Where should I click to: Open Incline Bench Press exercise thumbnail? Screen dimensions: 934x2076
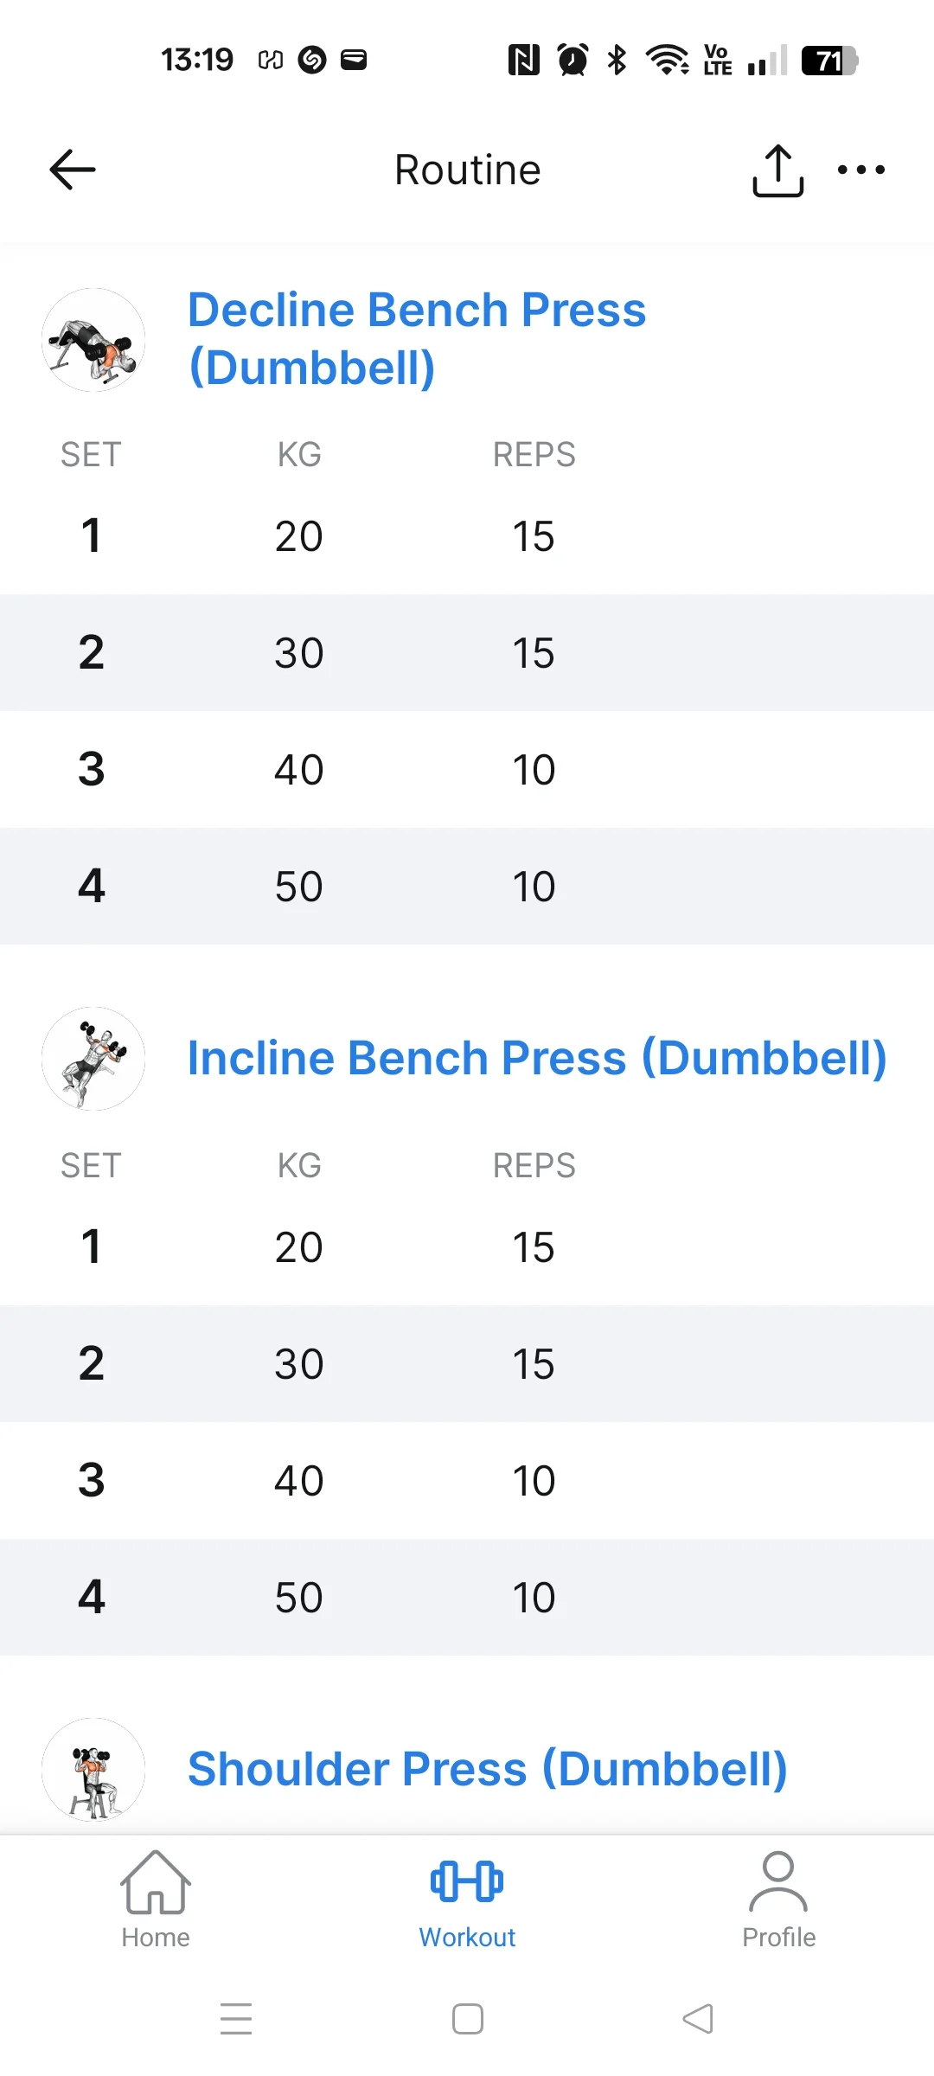[93, 1059]
